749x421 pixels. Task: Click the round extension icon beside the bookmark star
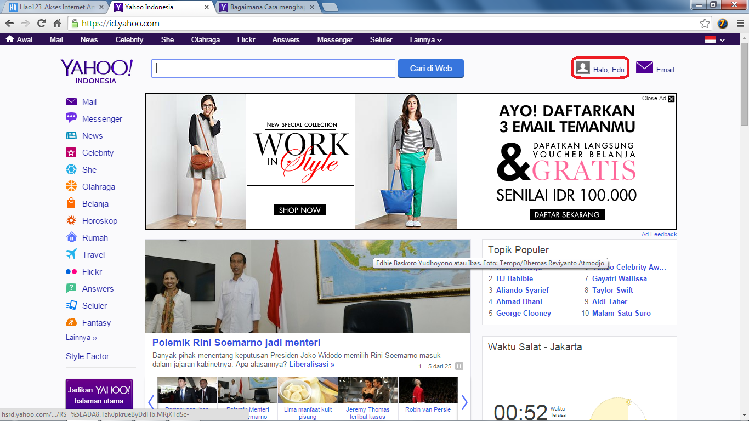tap(723, 24)
